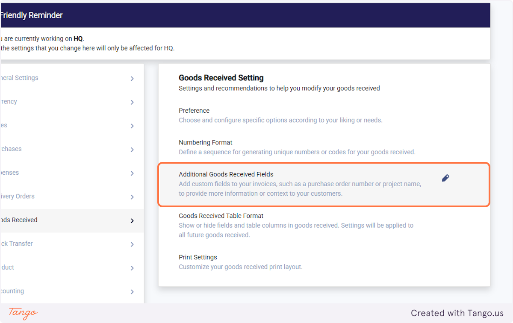Screen dimensions: 513x323
Task: Click the 'Show or hide fields and table columns' description
Action: point(296,230)
